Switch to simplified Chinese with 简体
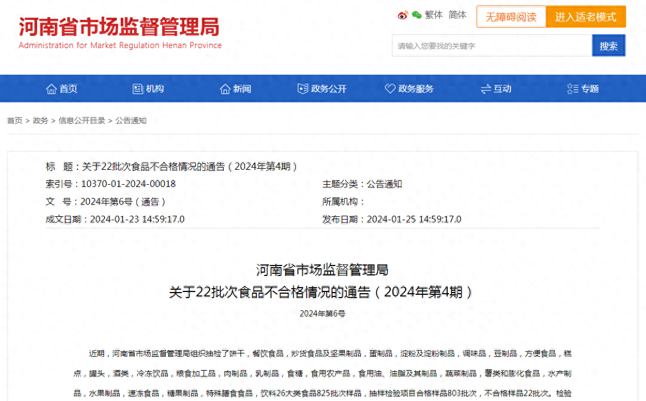Viewport: 646px width, 401px height. click(457, 15)
